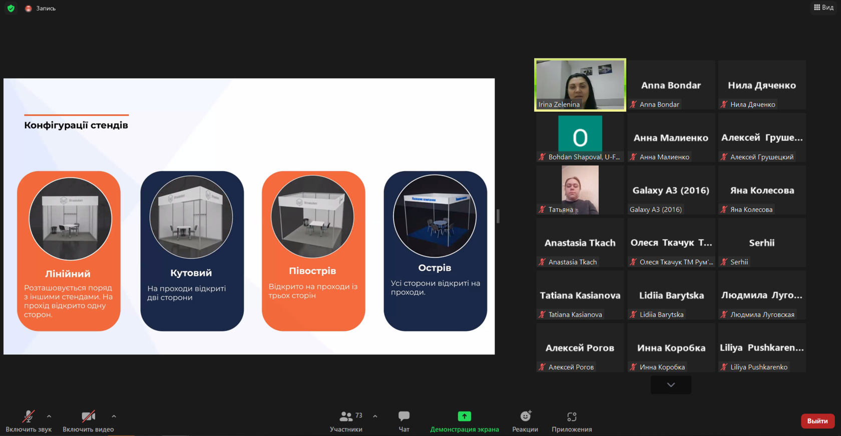The height and width of the screenshot is (436, 841).
Task: Click the Нила Дяченко participant tile
Action: tap(762, 85)
